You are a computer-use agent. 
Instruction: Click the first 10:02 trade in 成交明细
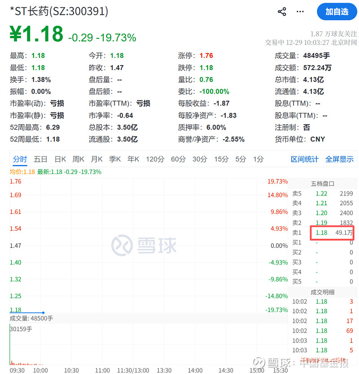pos(322,301)
